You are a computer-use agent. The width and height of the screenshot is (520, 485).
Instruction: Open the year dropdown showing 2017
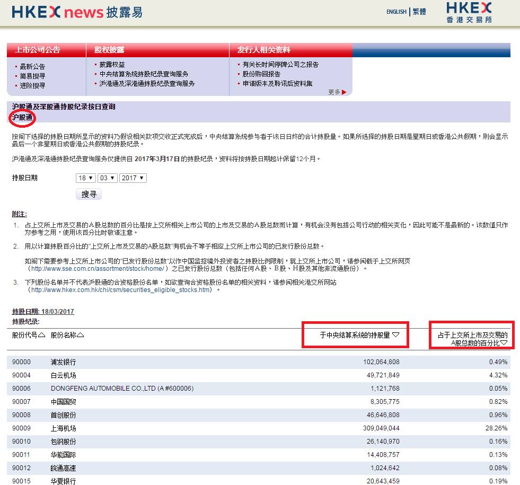pos(133,178)
